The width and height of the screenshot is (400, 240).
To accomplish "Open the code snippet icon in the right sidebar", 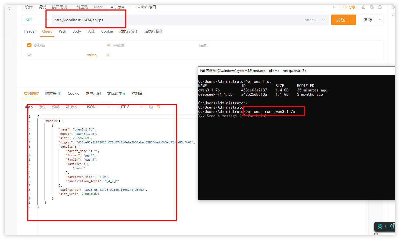I will click(393, 16).
